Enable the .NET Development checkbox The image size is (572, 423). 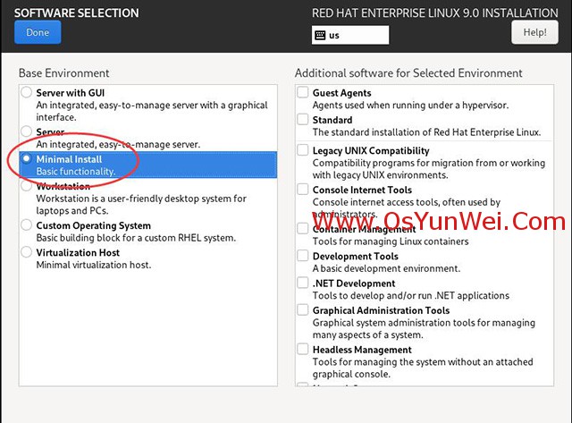click(302, 283)
